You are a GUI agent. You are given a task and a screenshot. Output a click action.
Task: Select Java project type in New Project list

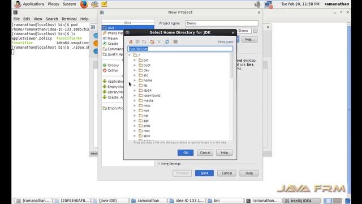click(128, 28)
